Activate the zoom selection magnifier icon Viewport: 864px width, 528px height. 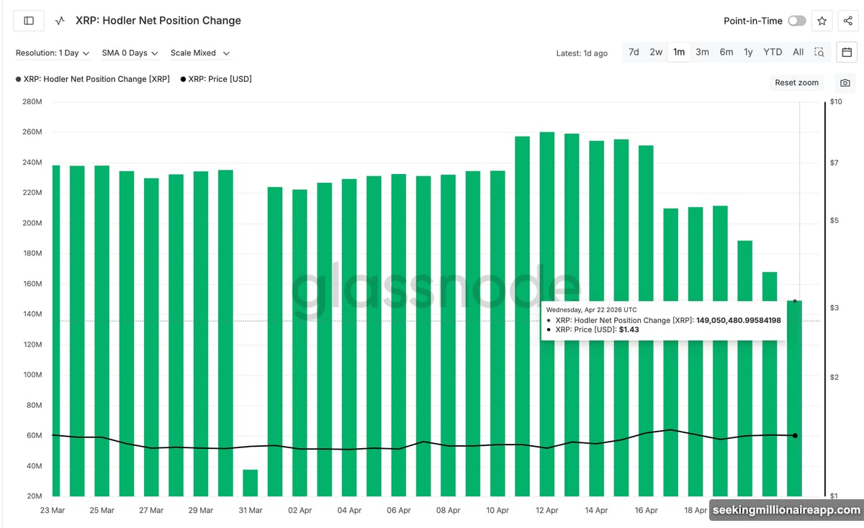[x=819, y=52]
